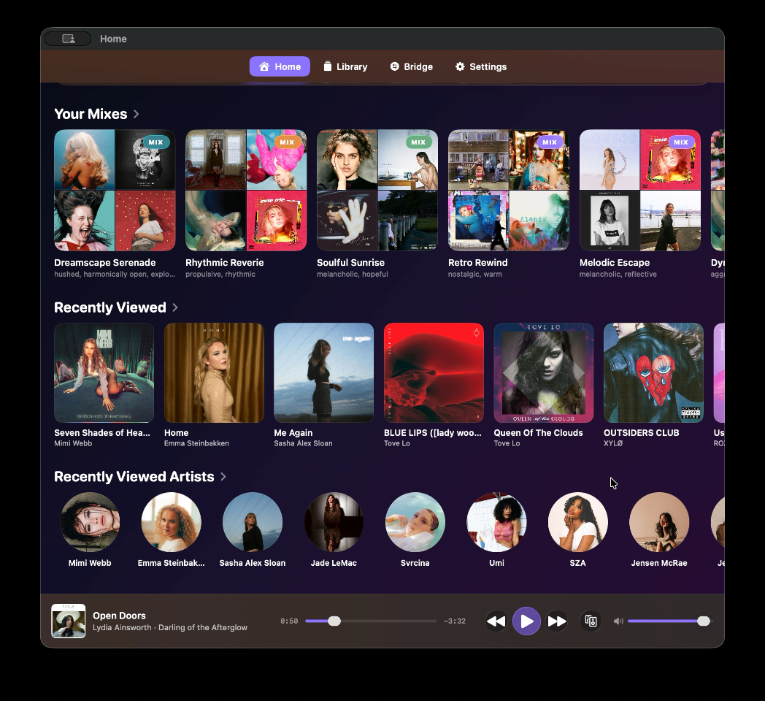
Task: Open Home album by Emma Steinbakken
Action: tap(214, 372)
